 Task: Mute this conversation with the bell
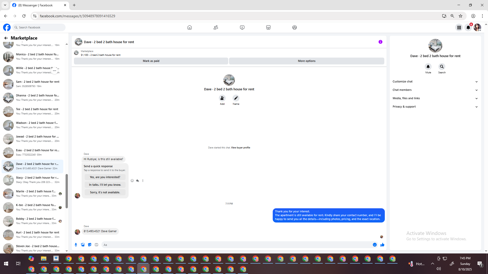[x=428, y=67]
